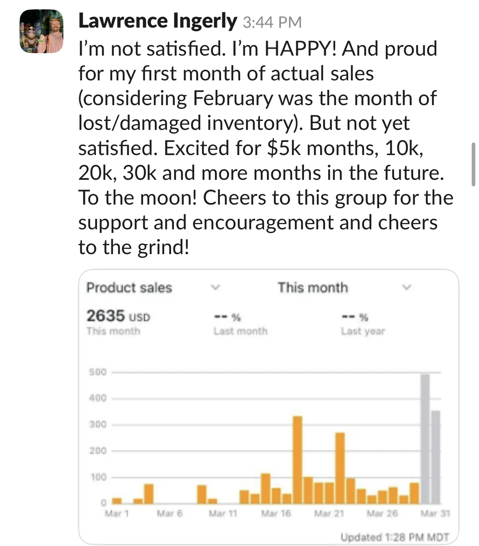Click Lawrence Ingerly's profile avatar
The image size is (479, 546).
point(41,31)
